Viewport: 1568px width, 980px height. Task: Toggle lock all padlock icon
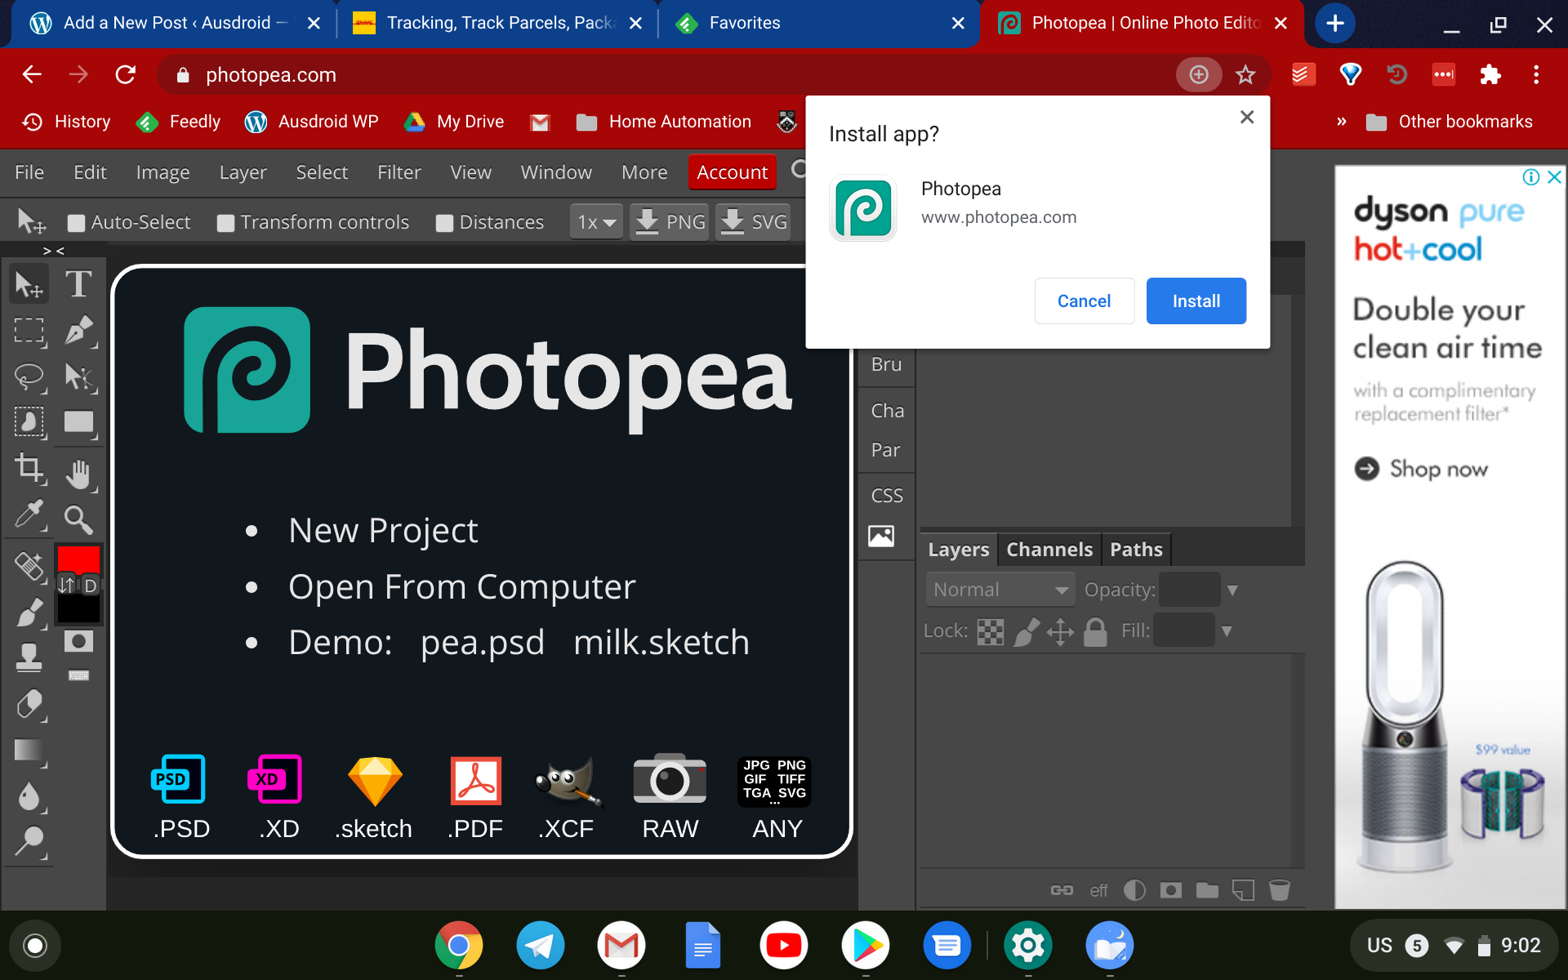(1095, 631)
